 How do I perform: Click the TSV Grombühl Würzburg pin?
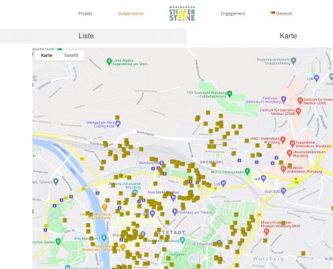tap(229, 93)
